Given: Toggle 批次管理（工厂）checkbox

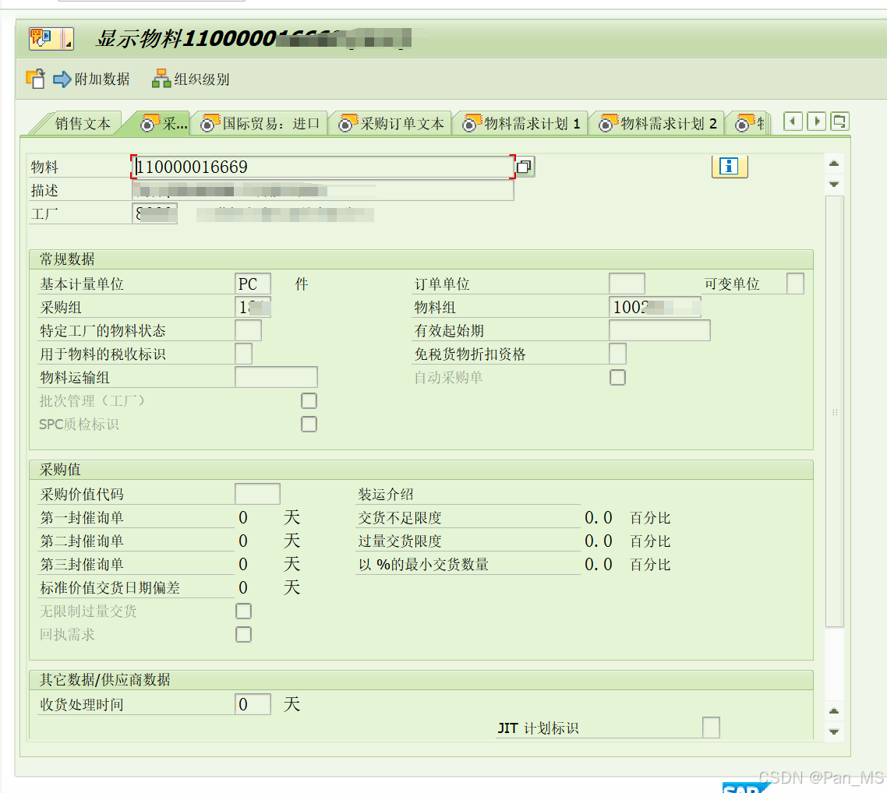Looking at the screenshot, I should point(309,400).
